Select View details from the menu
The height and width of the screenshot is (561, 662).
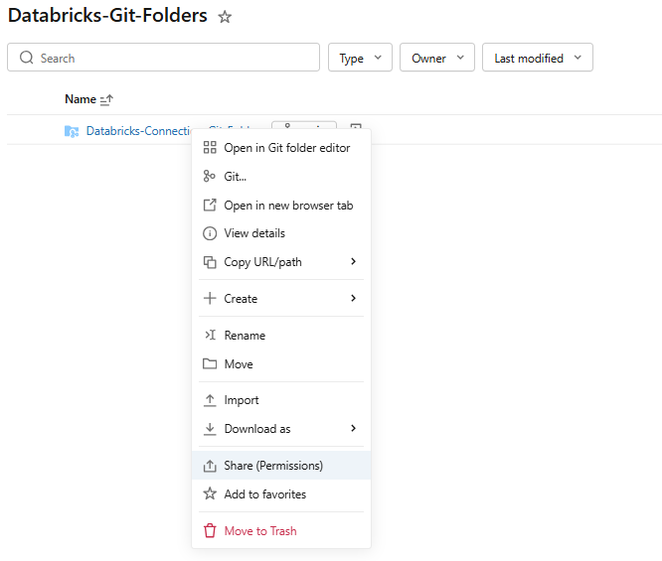pyautogui.click(x=281, y=233)
